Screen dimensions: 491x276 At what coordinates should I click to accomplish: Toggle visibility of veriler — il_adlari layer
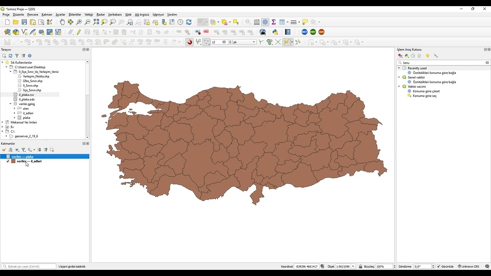8,161
